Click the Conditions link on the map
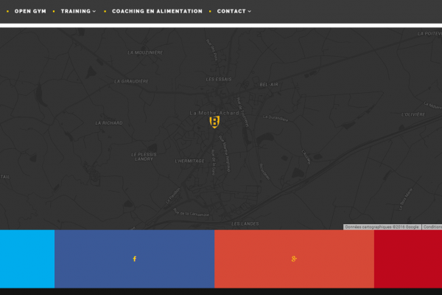Image resolution: width=442 pixels, height=295 pixels. [432, 227]
